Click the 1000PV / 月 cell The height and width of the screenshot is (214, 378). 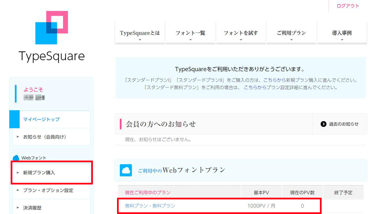pos(261,206)
